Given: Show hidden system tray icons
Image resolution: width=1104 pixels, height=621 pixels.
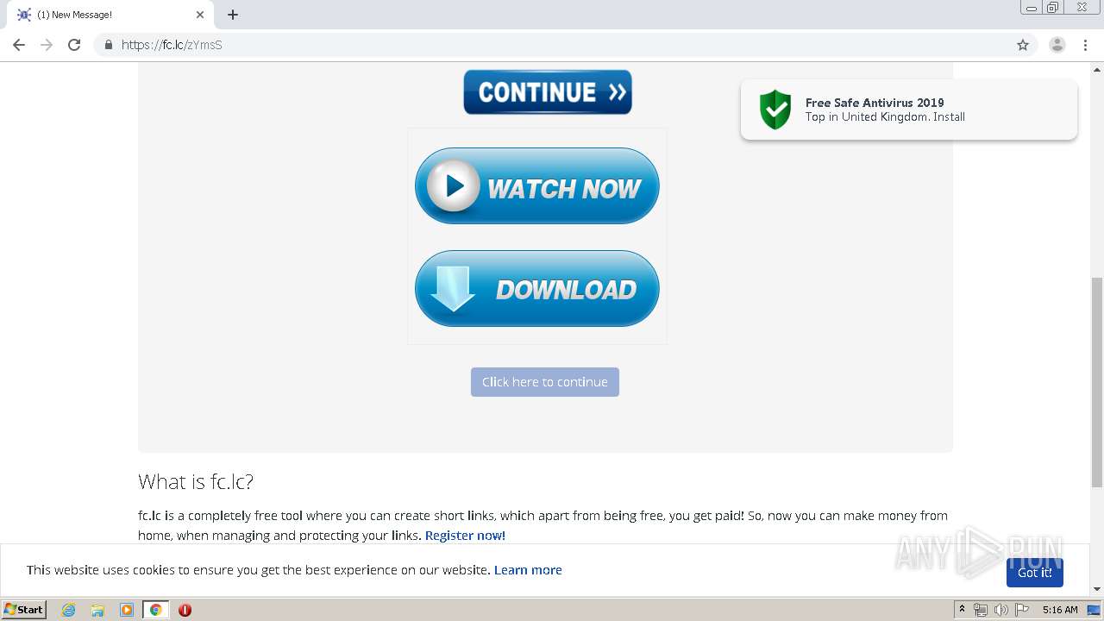Looking at the screenshot, I should tap(962, 610).
